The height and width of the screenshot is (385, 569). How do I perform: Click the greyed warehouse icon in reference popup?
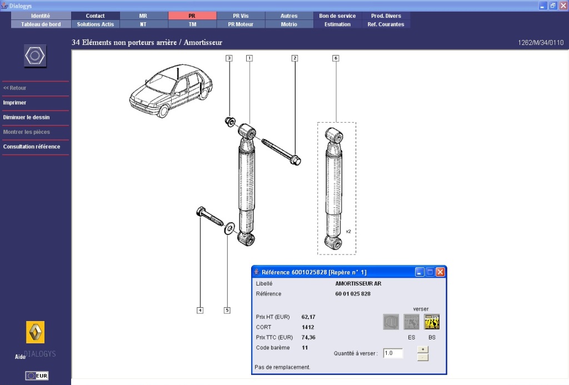click(391, 322)
